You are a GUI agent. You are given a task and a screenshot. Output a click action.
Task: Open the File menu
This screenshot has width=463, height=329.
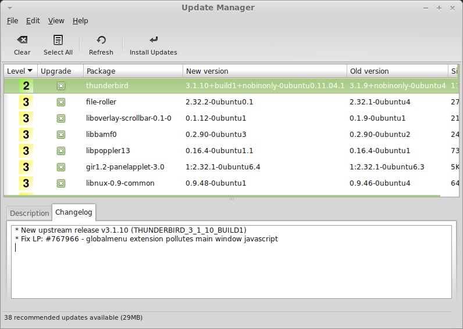(x=12, y=21)
